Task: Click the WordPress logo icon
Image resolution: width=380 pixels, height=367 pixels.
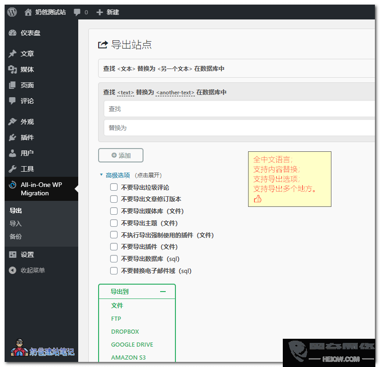Action: click(12, 12)
